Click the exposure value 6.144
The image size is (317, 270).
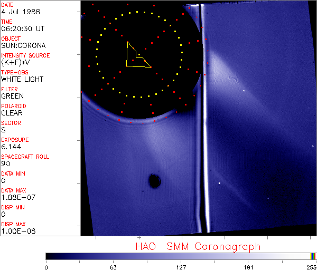coord(11,147)
